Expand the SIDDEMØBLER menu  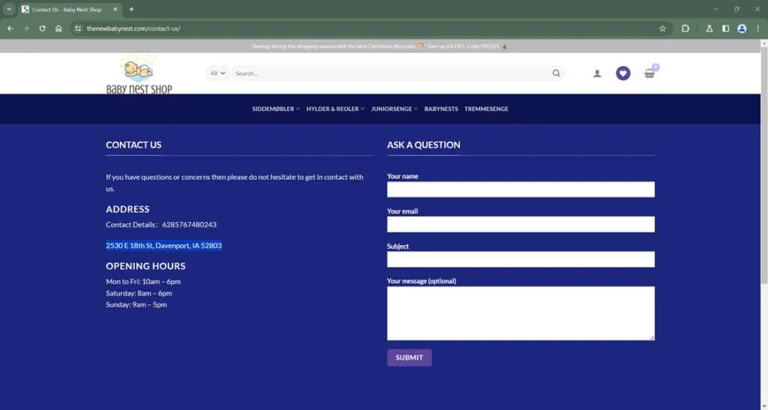tap(276, 109)
